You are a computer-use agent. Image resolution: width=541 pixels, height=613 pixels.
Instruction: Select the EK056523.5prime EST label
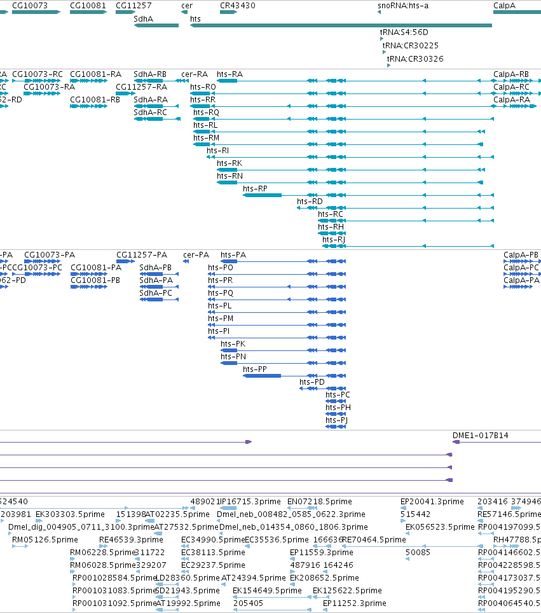click(x=440, y=527)
